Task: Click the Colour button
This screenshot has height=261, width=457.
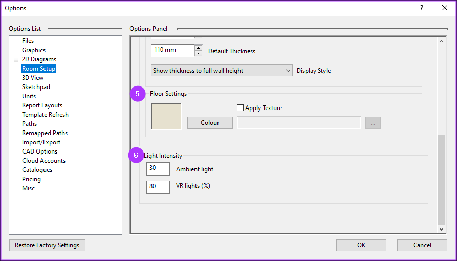Action: click(210, 123)
